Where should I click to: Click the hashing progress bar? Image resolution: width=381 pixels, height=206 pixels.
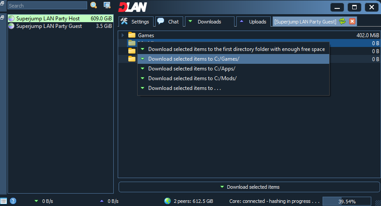pyautogui.click(x=346, y=201)
